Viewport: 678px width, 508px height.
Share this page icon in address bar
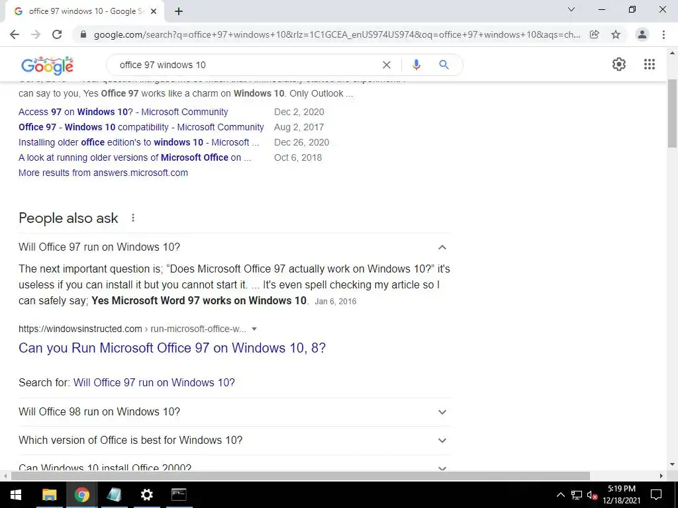point(595,34)
